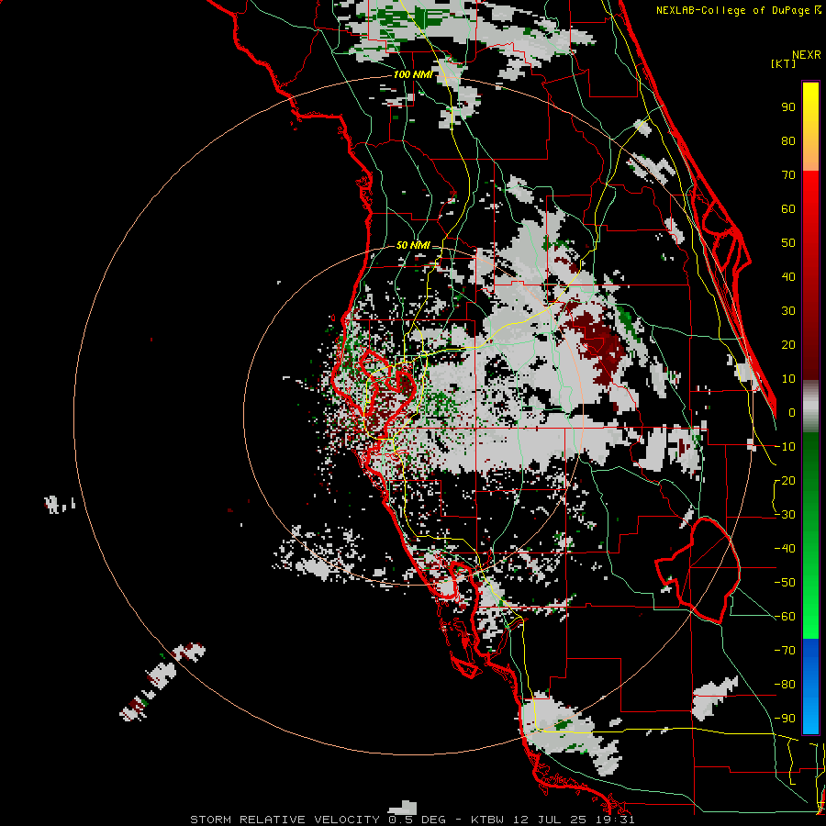Screen dimensions: 826x826
Task: Click the 50 NMI range ring label
Action: click(x=413, y=245)
